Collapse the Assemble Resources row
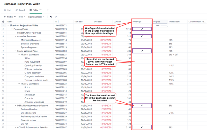The image size is (207, 130). point(16,36)
